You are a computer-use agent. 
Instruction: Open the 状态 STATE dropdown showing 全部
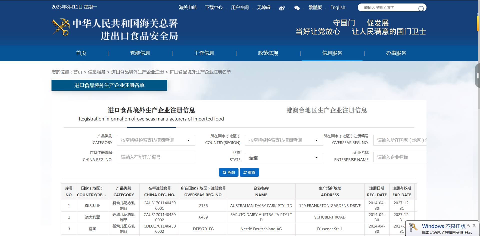tap(284, 157)
